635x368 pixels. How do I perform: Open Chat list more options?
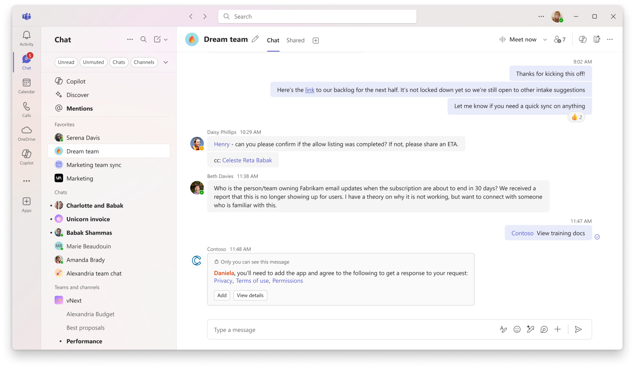130,39
